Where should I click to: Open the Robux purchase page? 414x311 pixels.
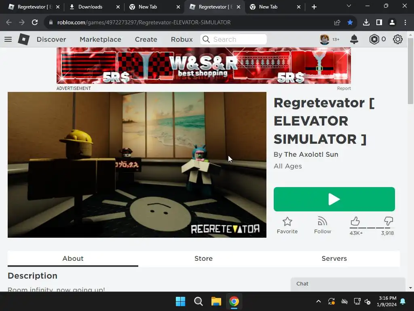[182, 39]
